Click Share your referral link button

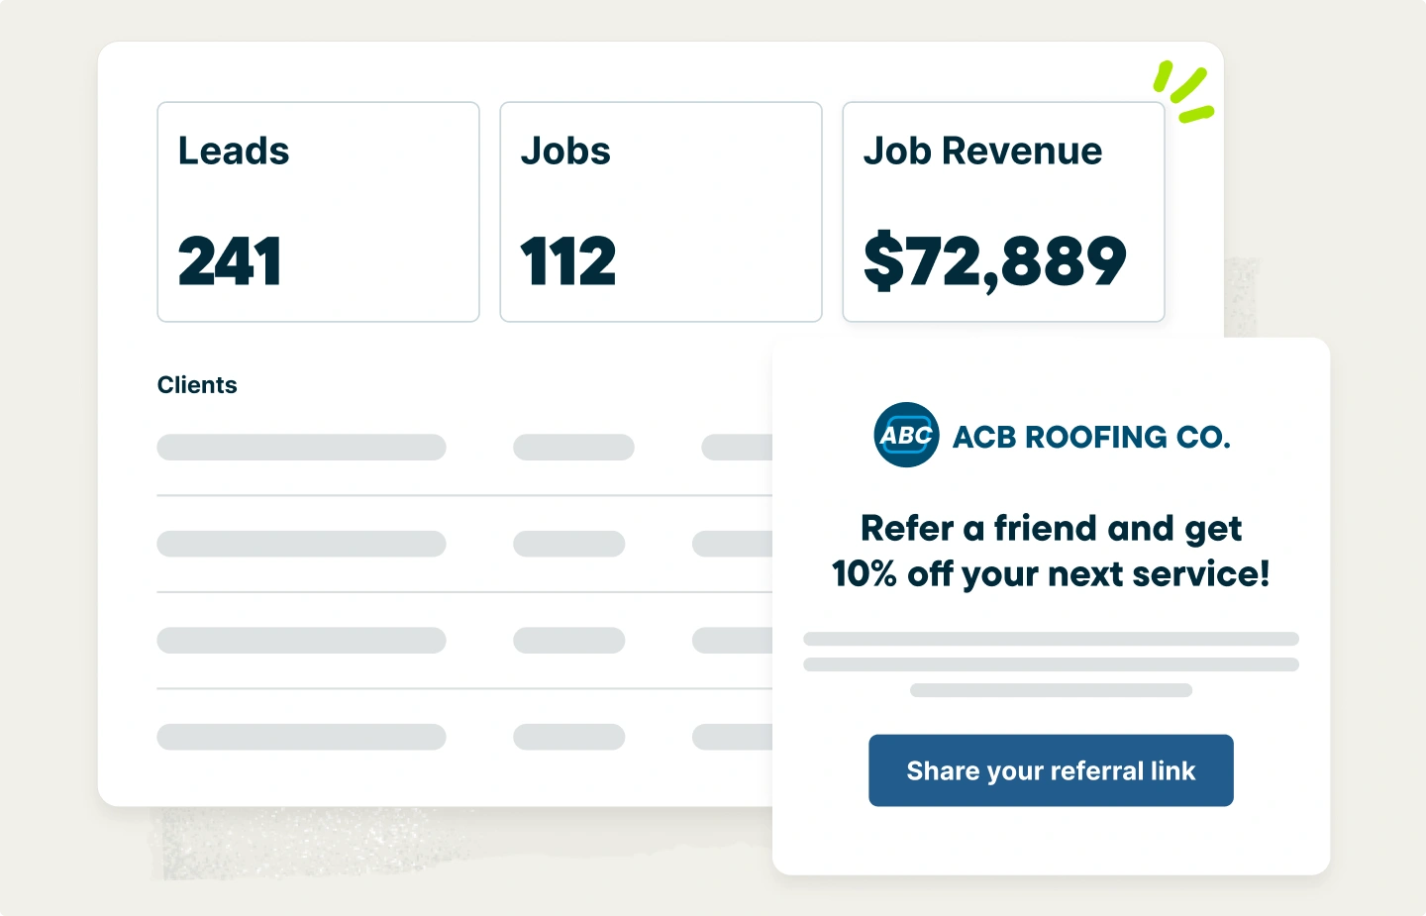(x=1051, y=770)
